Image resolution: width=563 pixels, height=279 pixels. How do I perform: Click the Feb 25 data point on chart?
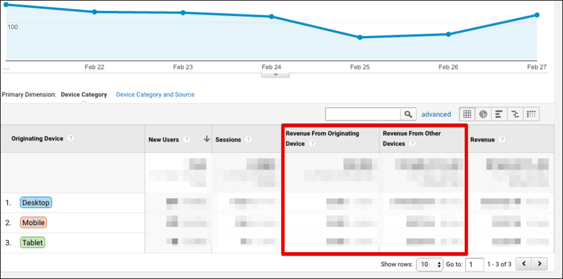(x=360, y=37)
